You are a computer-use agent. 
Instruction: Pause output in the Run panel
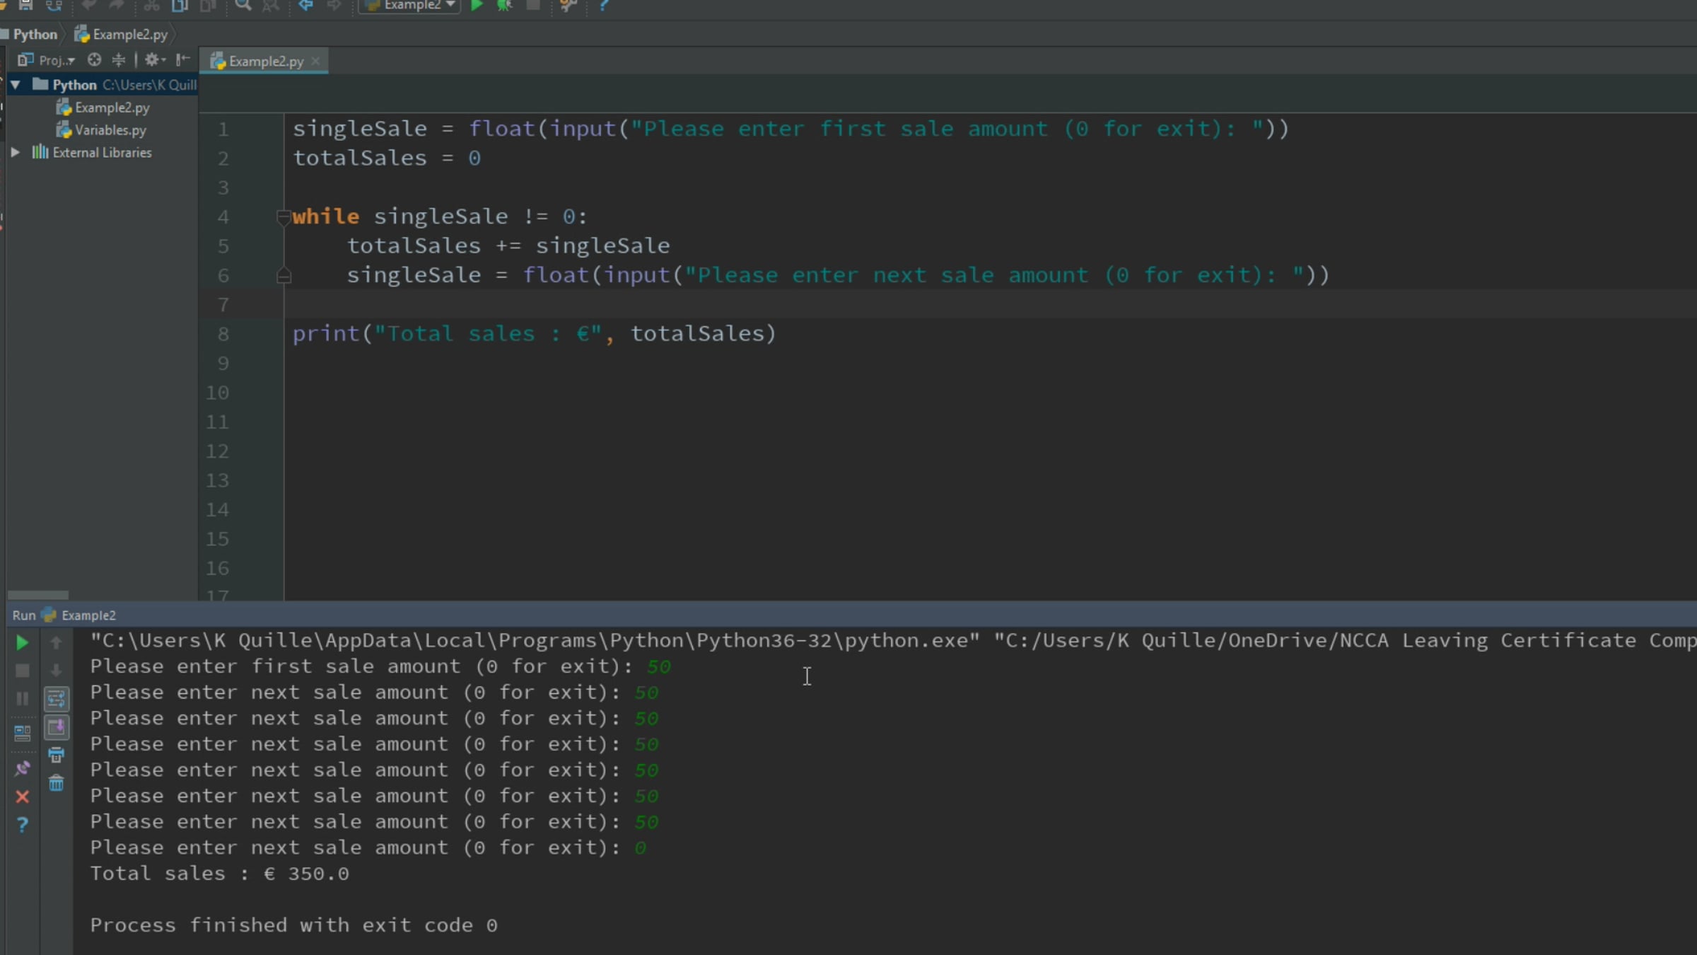tap(22, 699)
